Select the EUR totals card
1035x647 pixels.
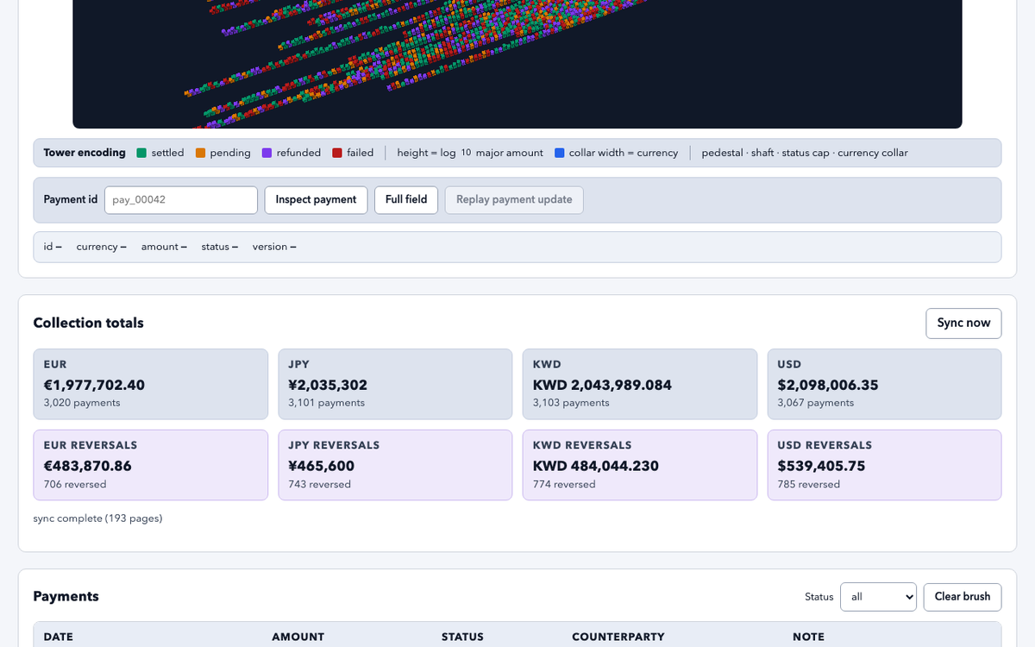[151, 384]
